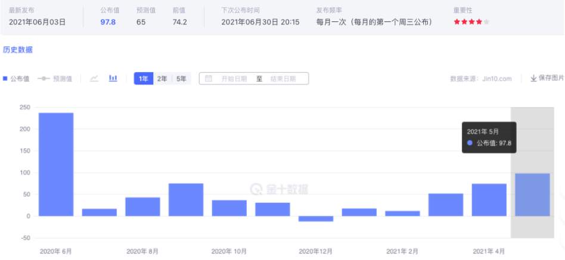Click the 2020年 6月 x-axis label

click(x=55, y=251)
